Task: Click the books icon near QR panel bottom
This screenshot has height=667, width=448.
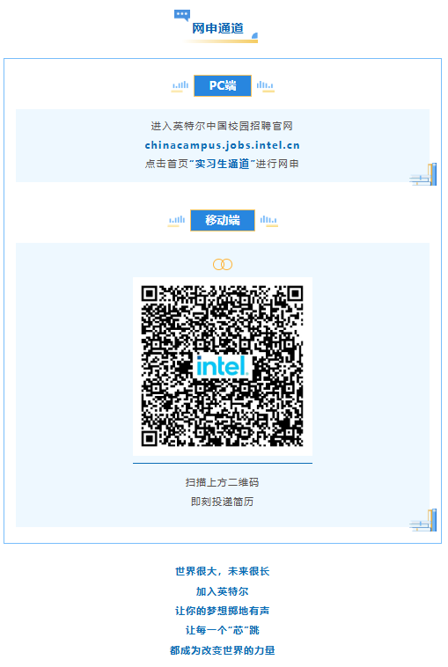Action: click(423, 520)
